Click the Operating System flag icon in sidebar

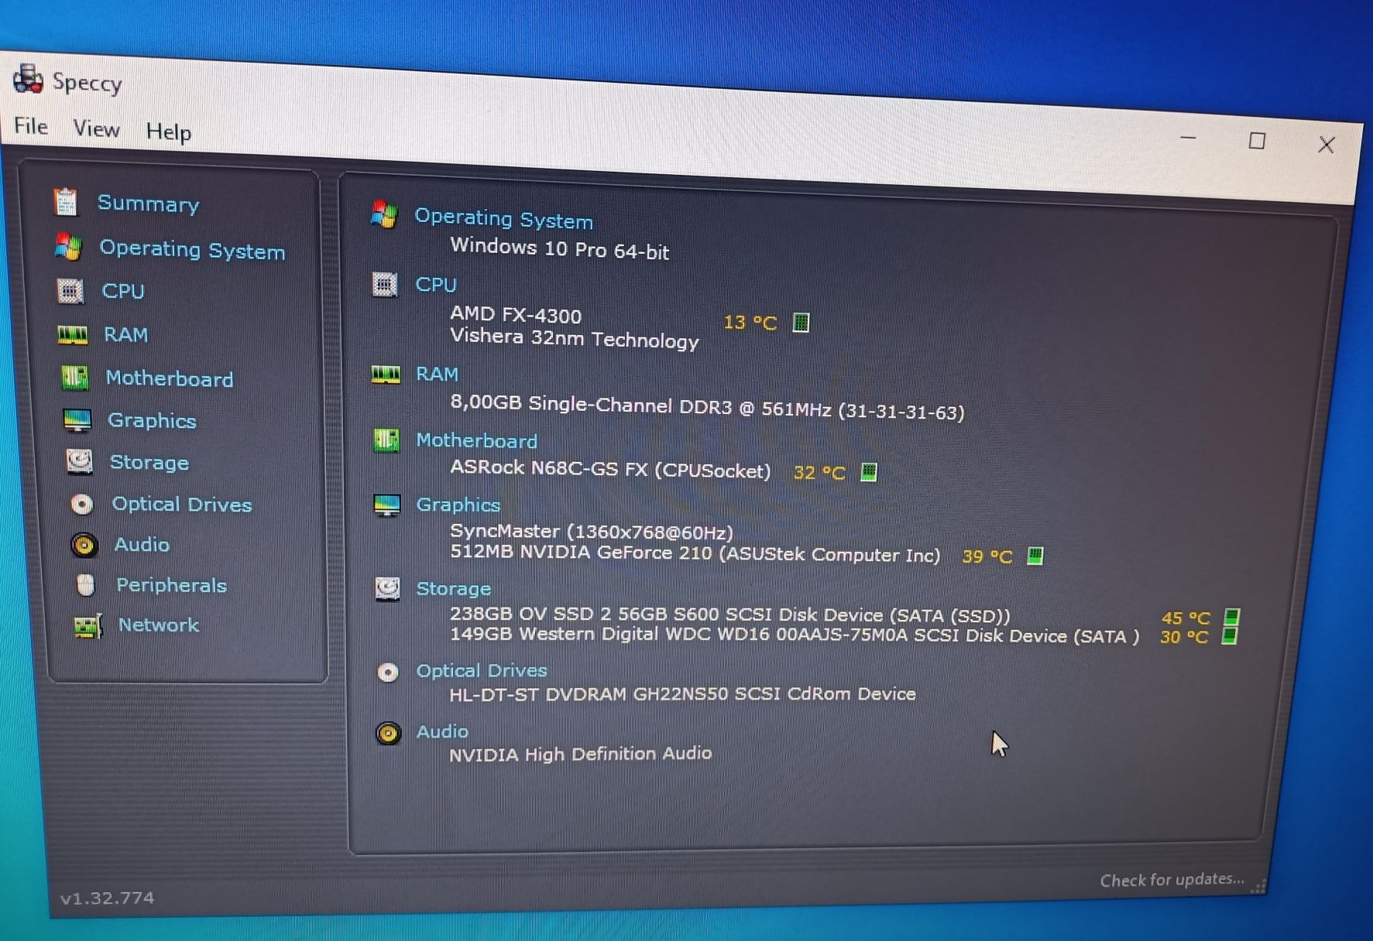pyautogui.click(x=69, y=247)
